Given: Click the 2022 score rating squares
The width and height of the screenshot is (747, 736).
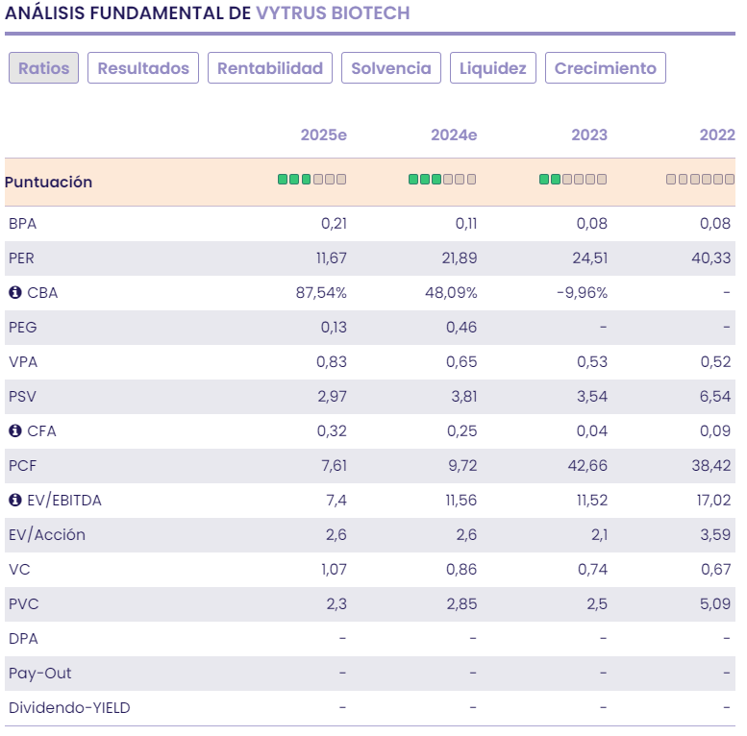Looking at the screenshot, I should [x=701, y=180].
